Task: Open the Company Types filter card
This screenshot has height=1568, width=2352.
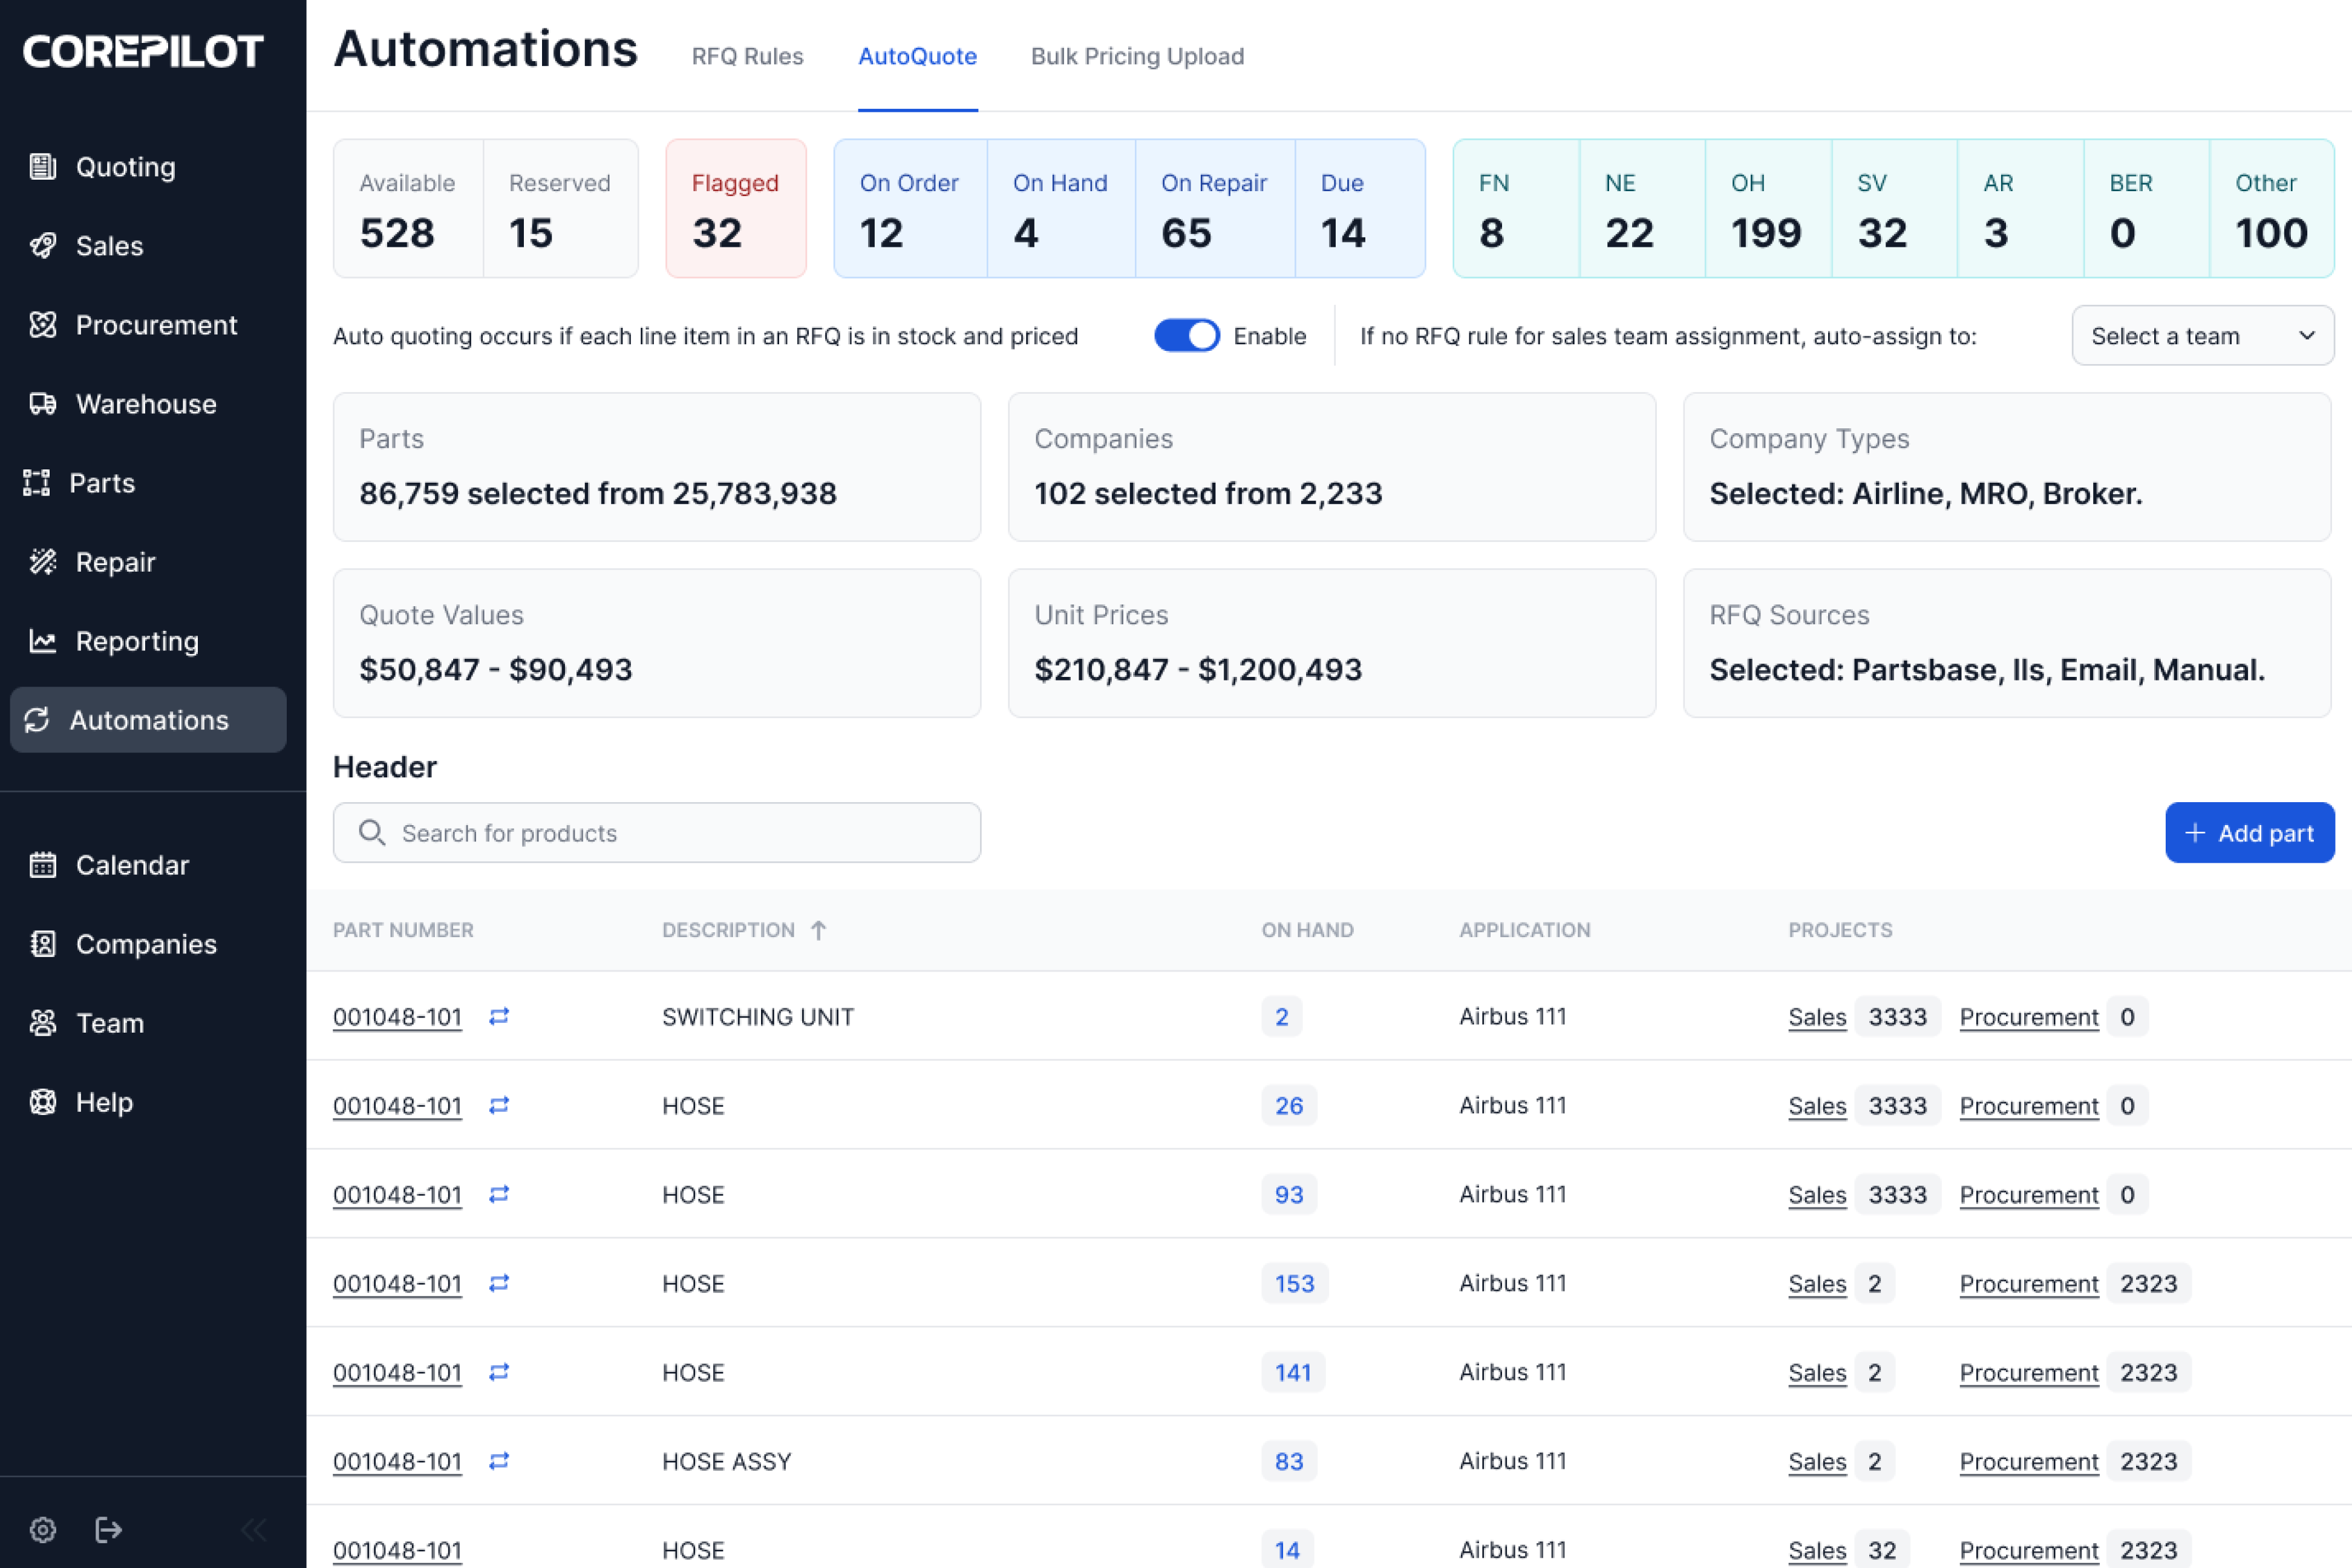Action: [2006, 467]
